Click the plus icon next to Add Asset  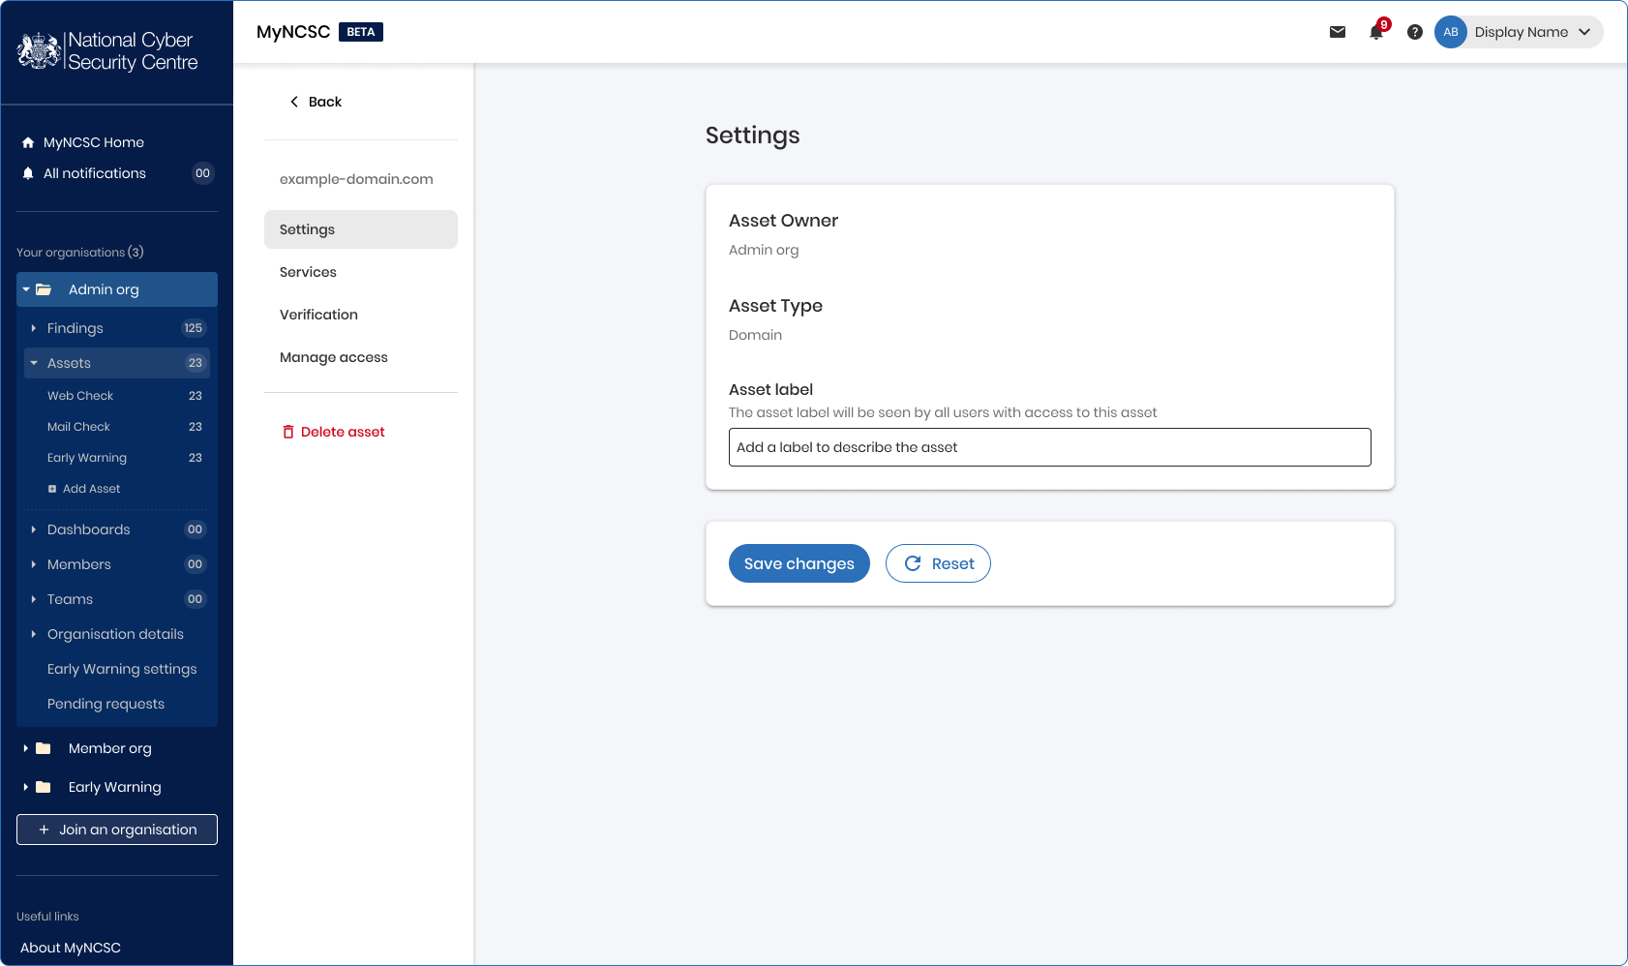[x=52, y=489]
